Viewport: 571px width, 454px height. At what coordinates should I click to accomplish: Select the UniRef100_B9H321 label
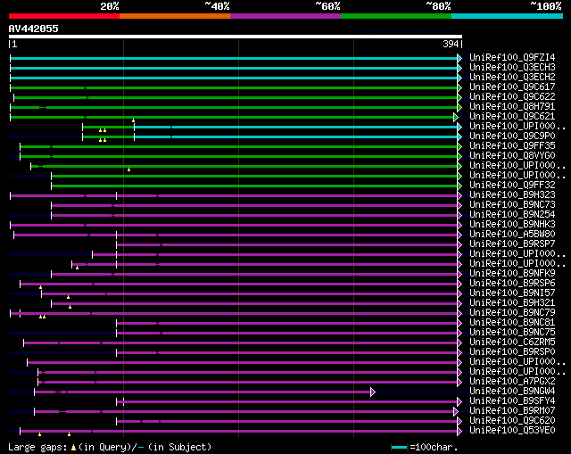tap(512, 302)
